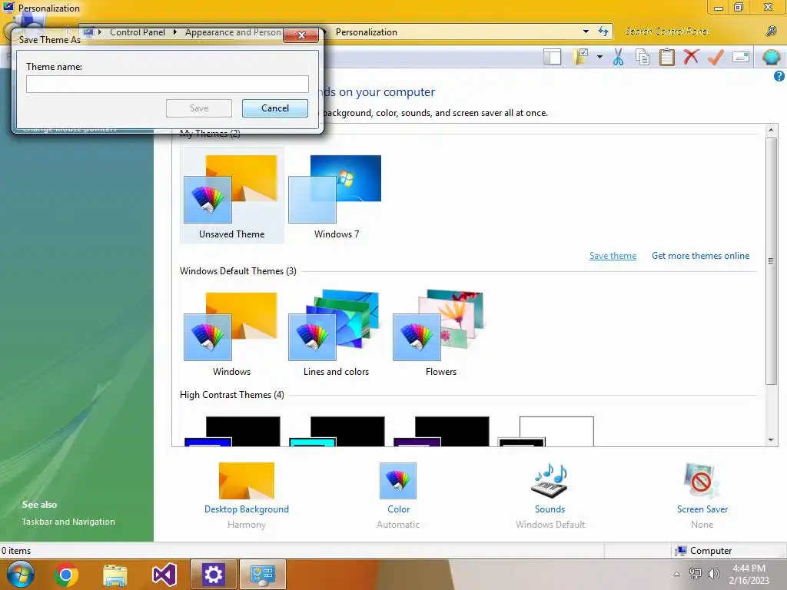Click the Save theme link
Viewport: 787px width, 590px height.
[613, 256]
